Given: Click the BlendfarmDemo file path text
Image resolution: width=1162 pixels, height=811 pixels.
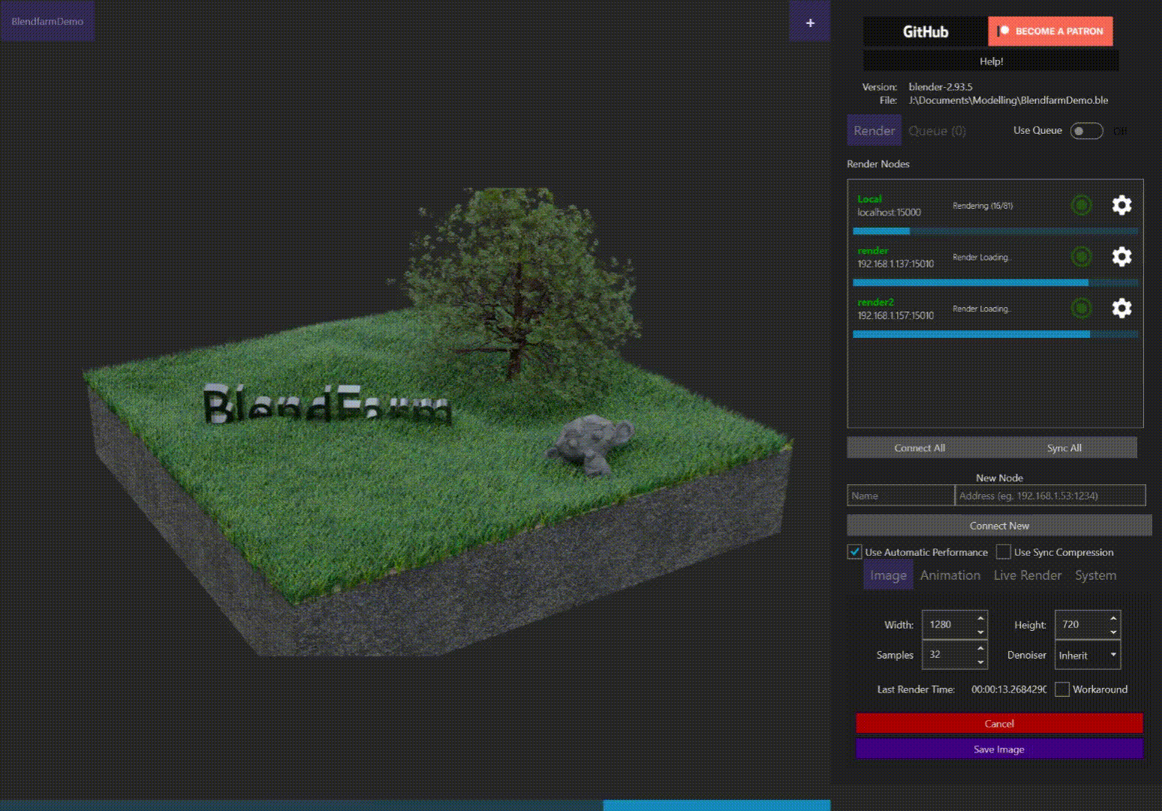Looking at the screenshot, I should click(1008, 101).
